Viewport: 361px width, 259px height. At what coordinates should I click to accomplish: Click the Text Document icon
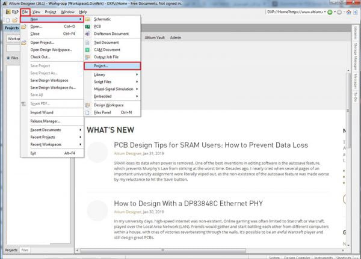(x=87, y=43)
